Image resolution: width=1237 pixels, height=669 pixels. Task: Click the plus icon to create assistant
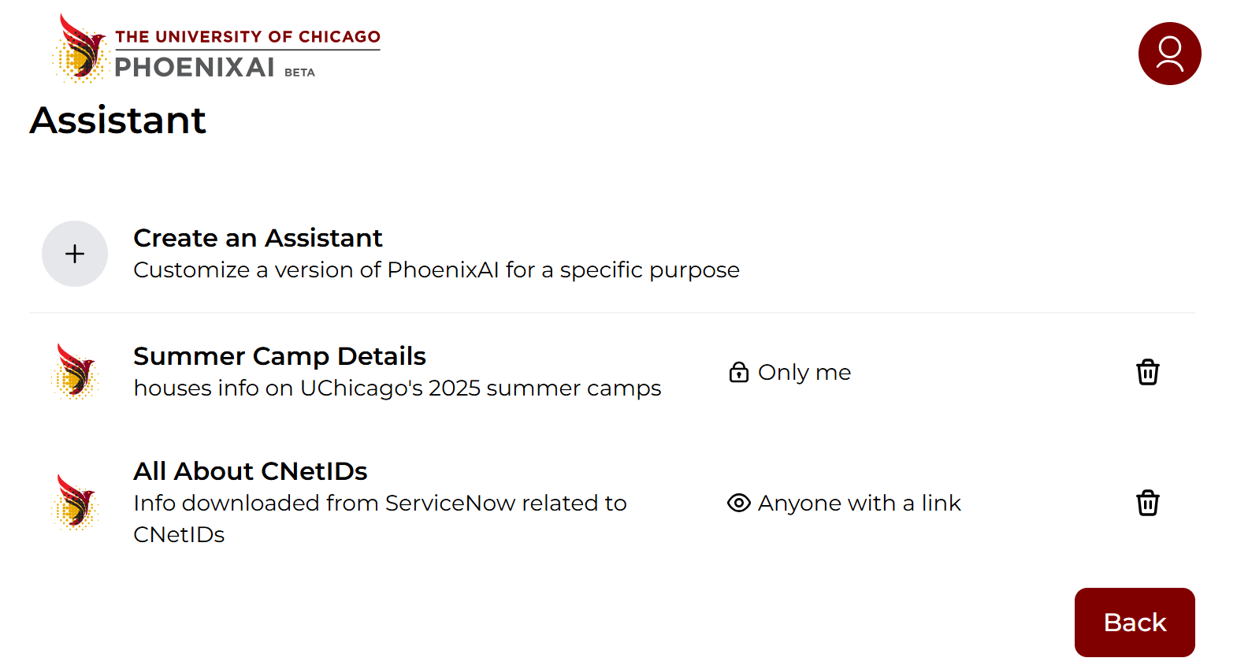click(x=75, y=254)
